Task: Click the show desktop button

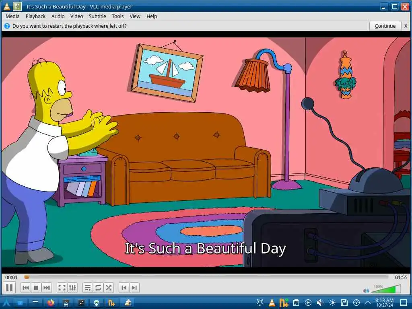Action: 404,303
